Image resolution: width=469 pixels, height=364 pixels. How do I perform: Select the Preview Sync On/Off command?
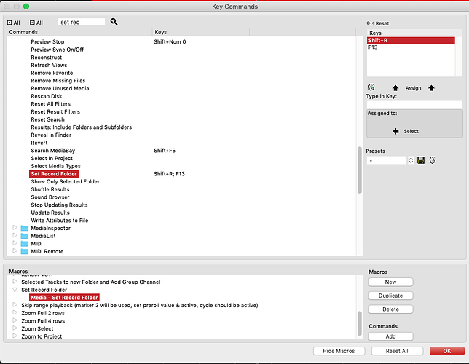pos(57,50)
